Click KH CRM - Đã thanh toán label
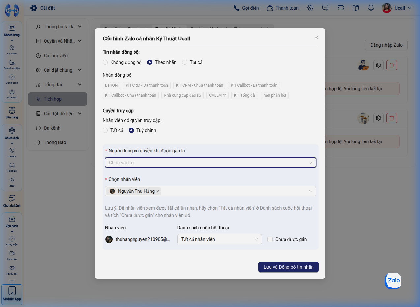Image resolution: width=420 pixels, height=307 pixels. [147, 85]
